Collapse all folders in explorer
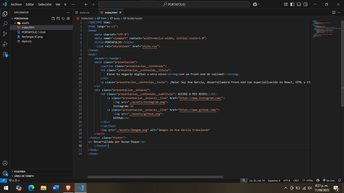 pyautogui.click(x=68, y=18)
